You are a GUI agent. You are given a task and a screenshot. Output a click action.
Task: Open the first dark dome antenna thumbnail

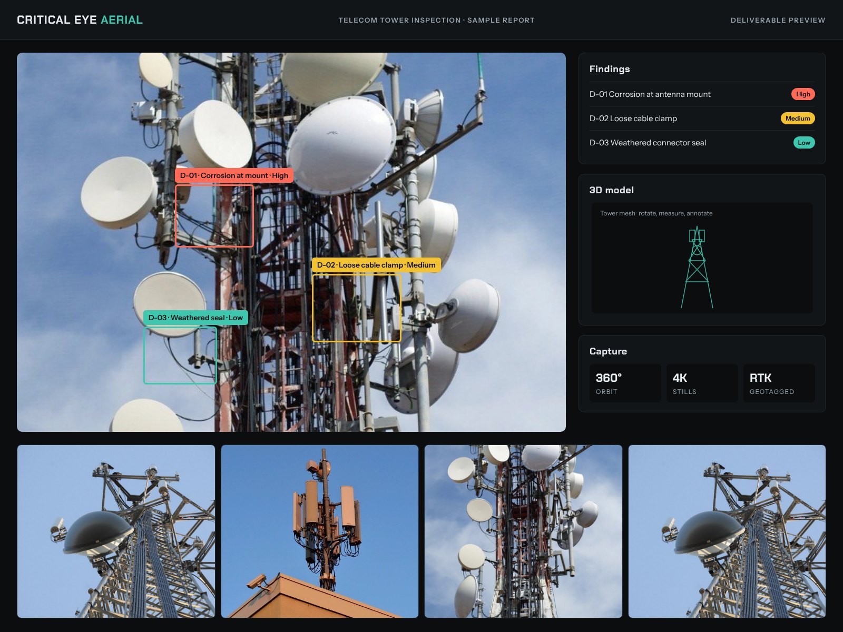click(x=116, y=531)
